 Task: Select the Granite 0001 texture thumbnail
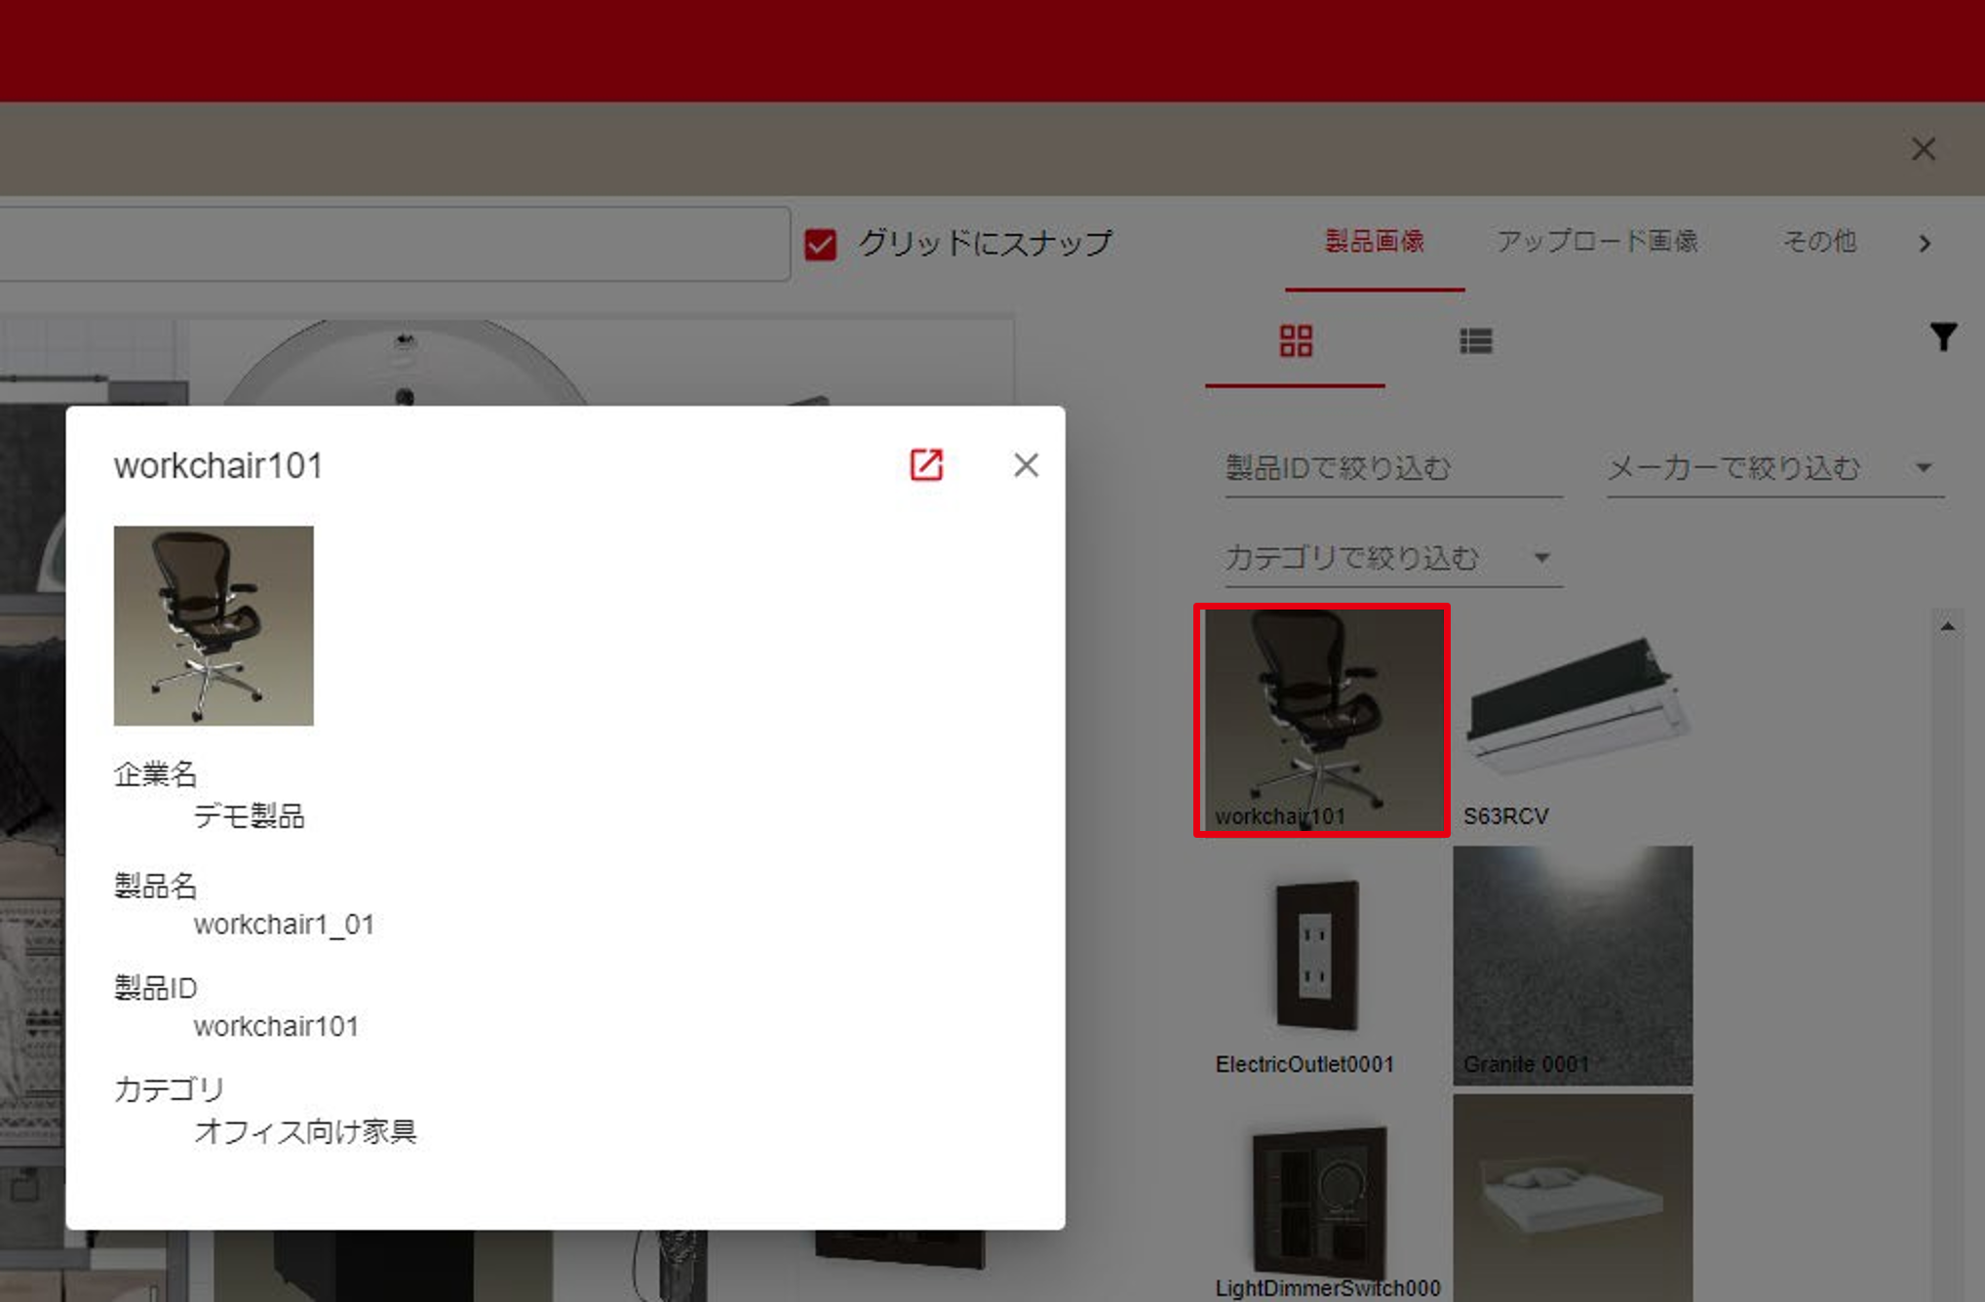point(1573,966)
